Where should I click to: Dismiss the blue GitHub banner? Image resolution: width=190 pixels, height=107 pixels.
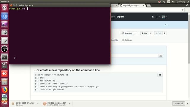pos(166,24)
